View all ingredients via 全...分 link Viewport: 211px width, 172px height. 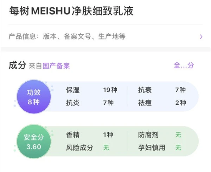tap(184, 66)
